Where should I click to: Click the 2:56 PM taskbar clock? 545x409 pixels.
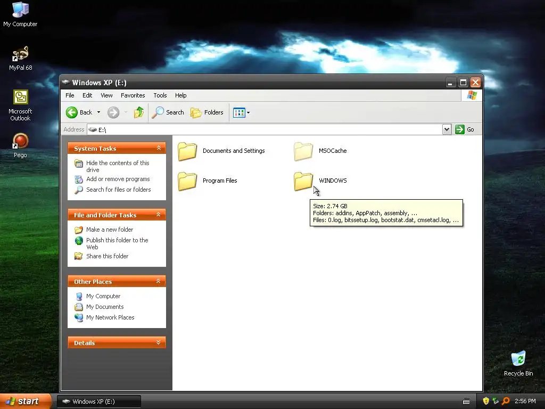(525, 401)
